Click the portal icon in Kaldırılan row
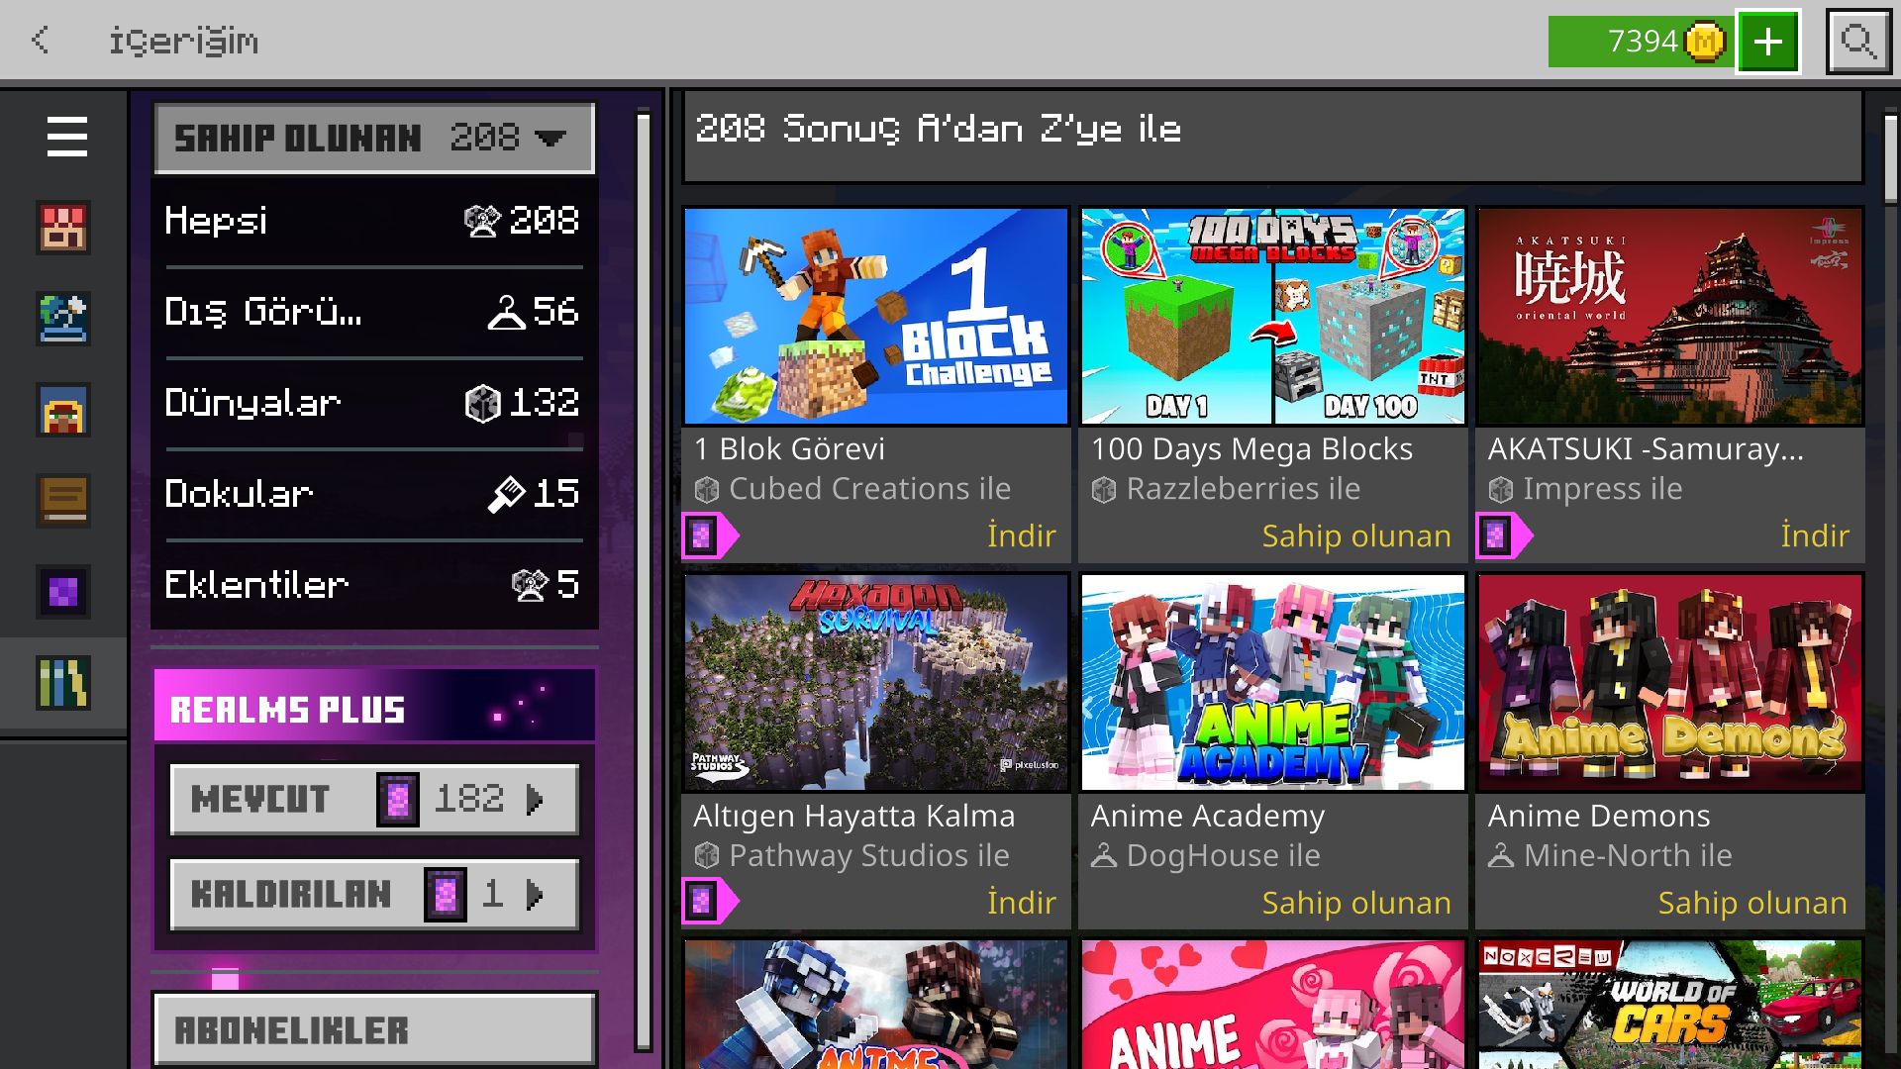The image size is (1901, 1069). click(445, 895)
